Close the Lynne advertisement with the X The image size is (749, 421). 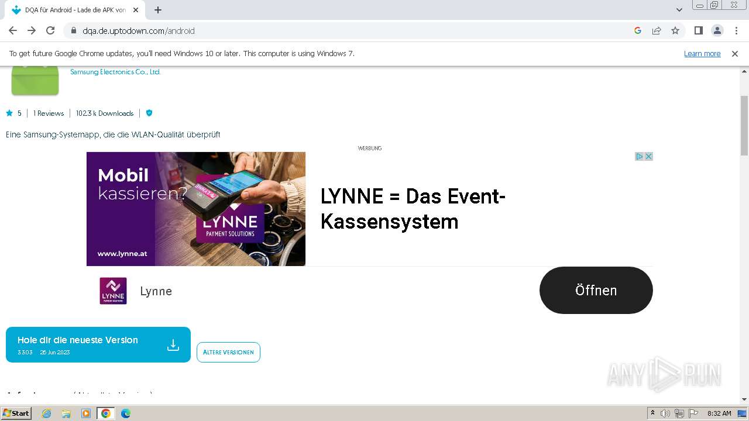648,156
